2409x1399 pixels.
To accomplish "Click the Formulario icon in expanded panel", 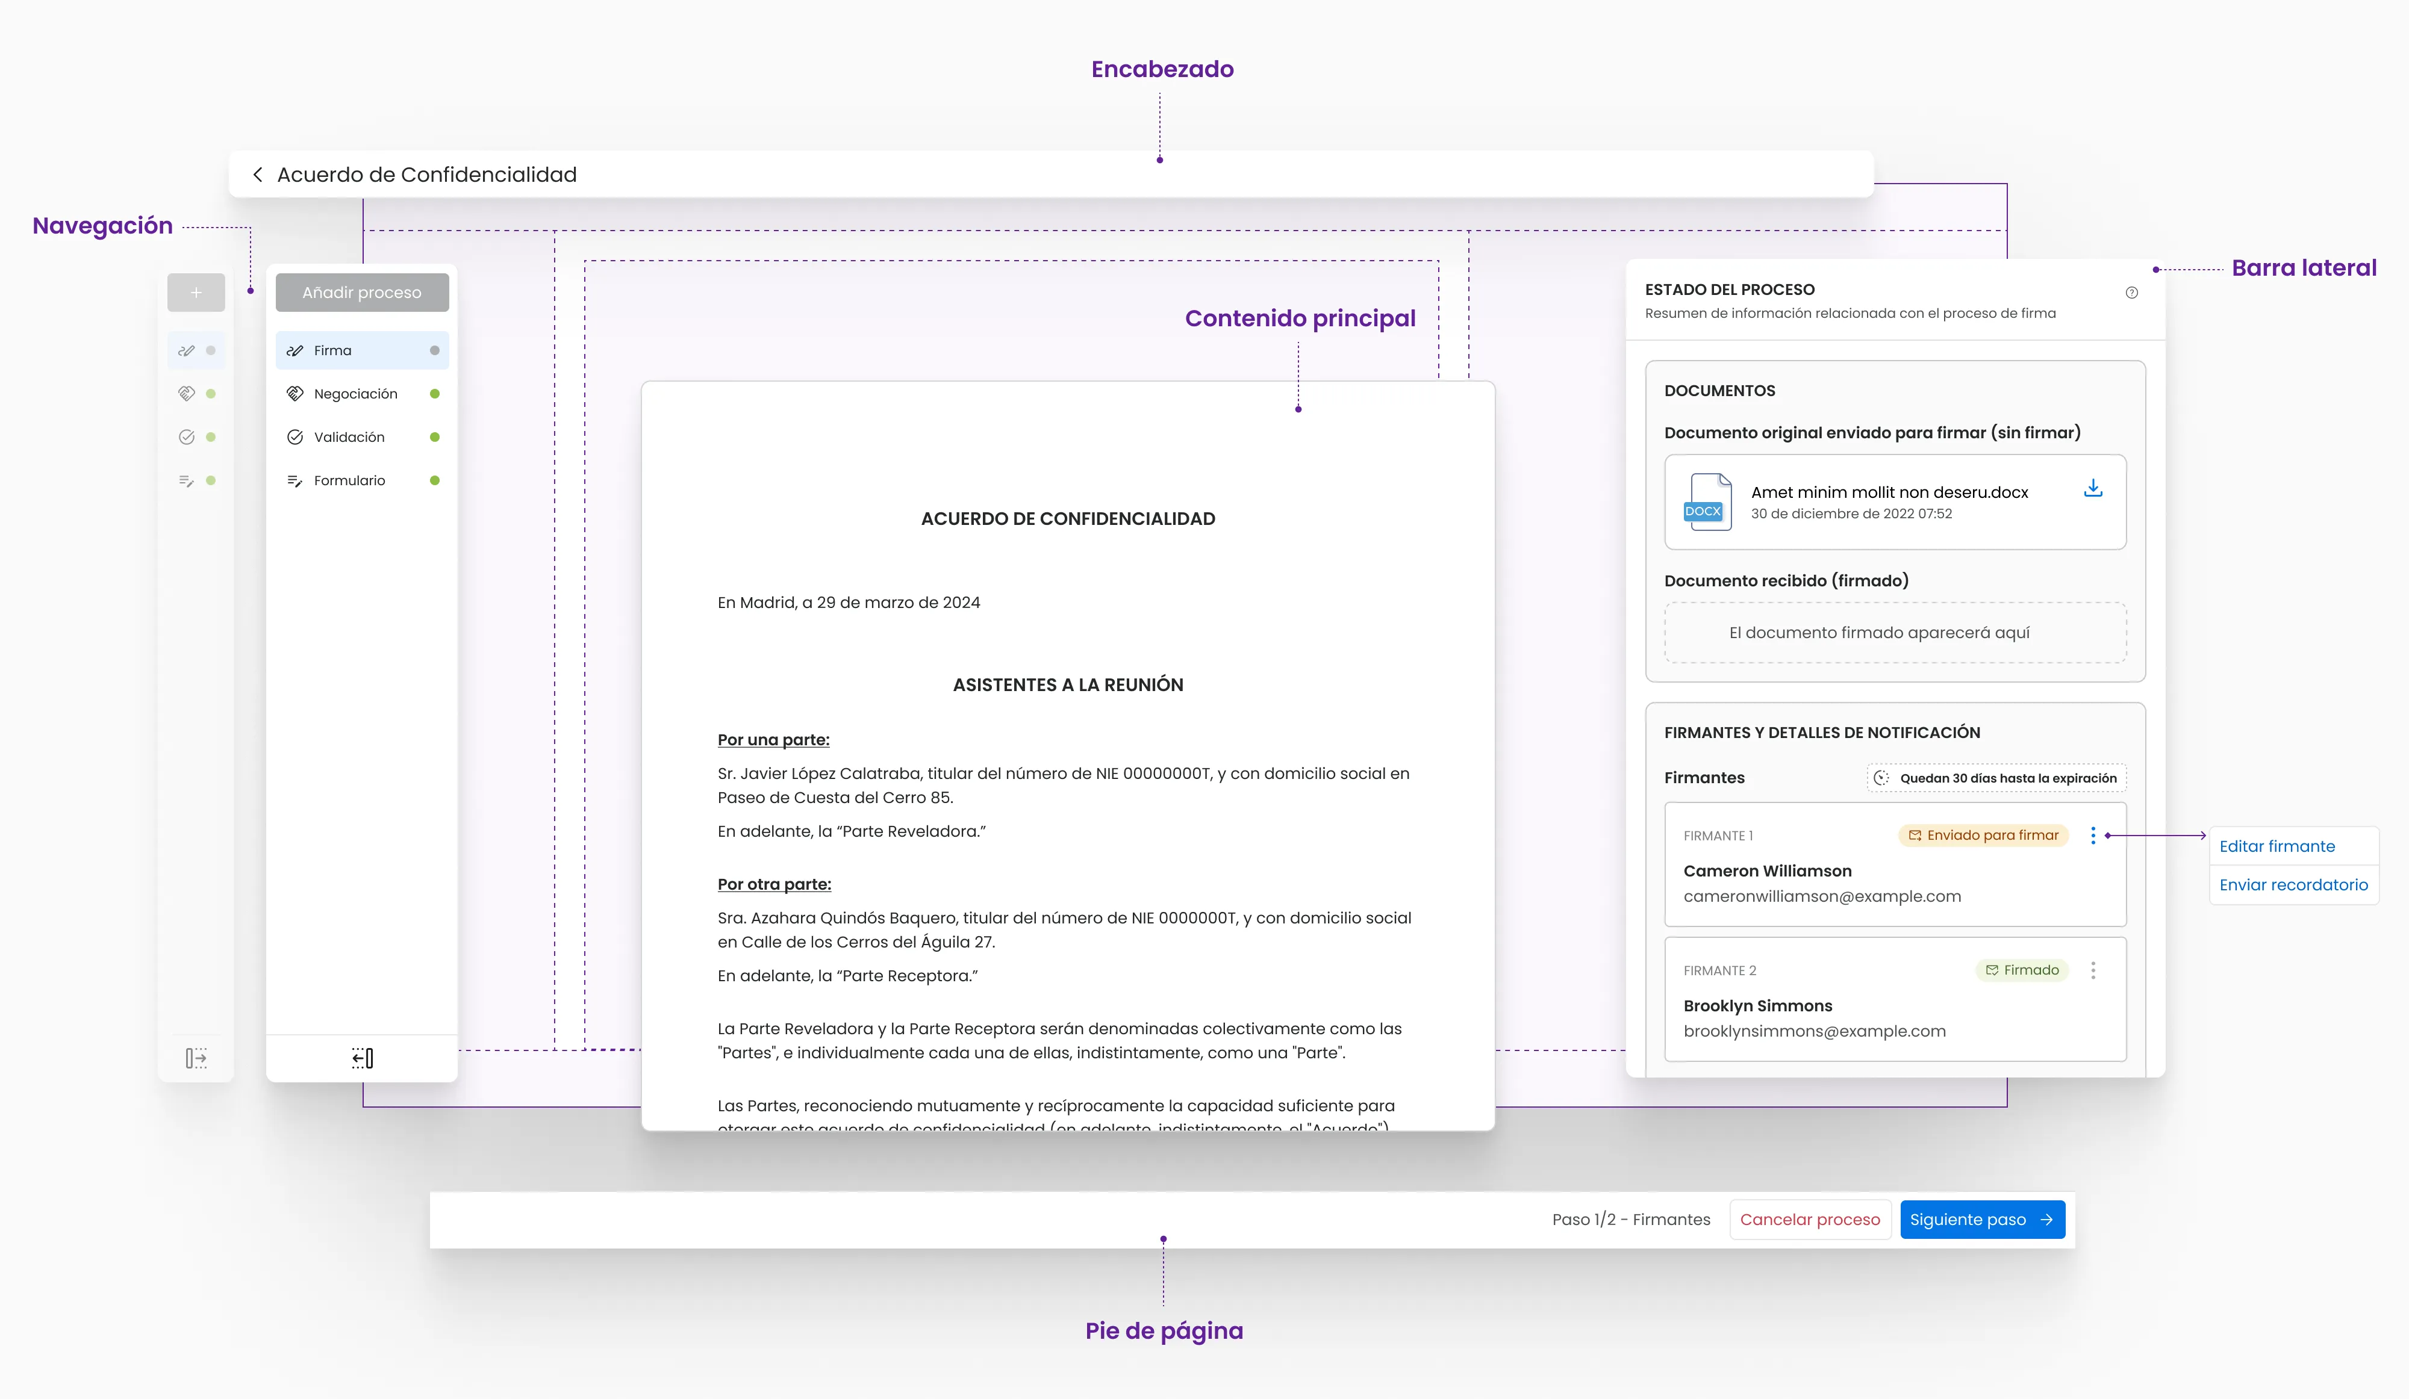I will pyautogui.click(x=295, y=480).
